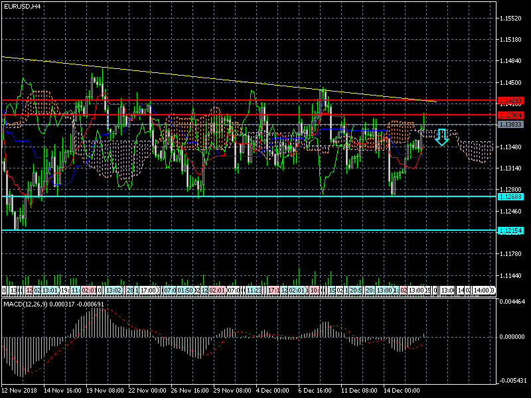Select the grey 1.13833 current price tag
The width and height of the screenshot is (531, 398).
(513, 124)
